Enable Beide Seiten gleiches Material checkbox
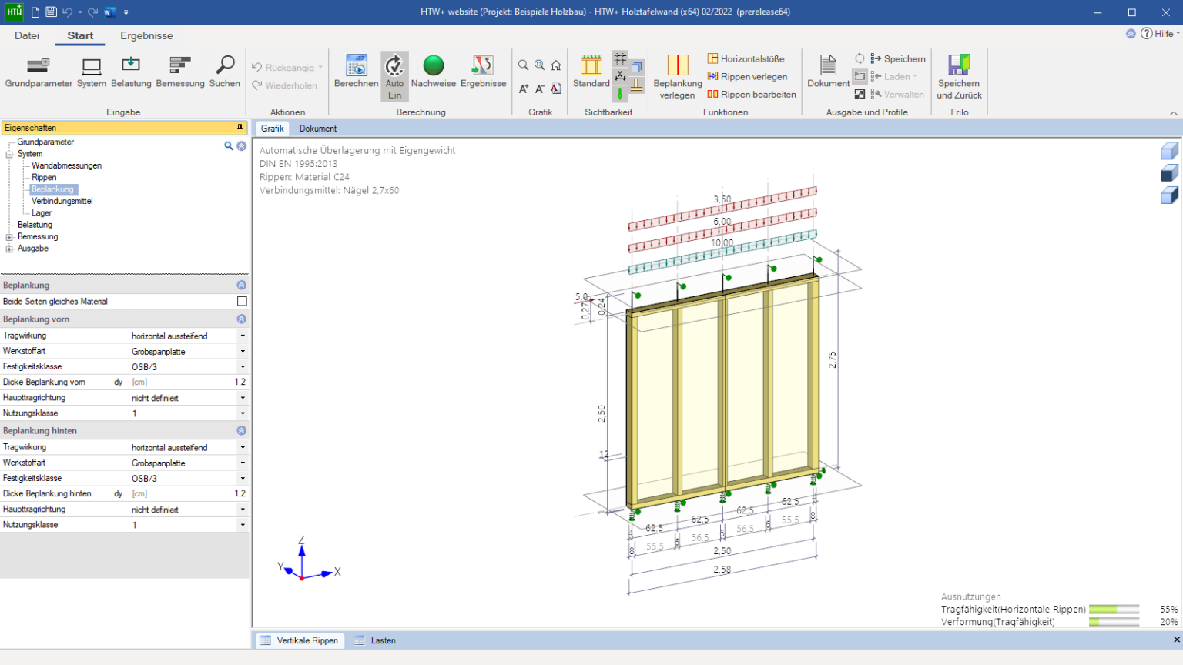The height and width of the screenshot is (665, 1183). coord(242,302)
